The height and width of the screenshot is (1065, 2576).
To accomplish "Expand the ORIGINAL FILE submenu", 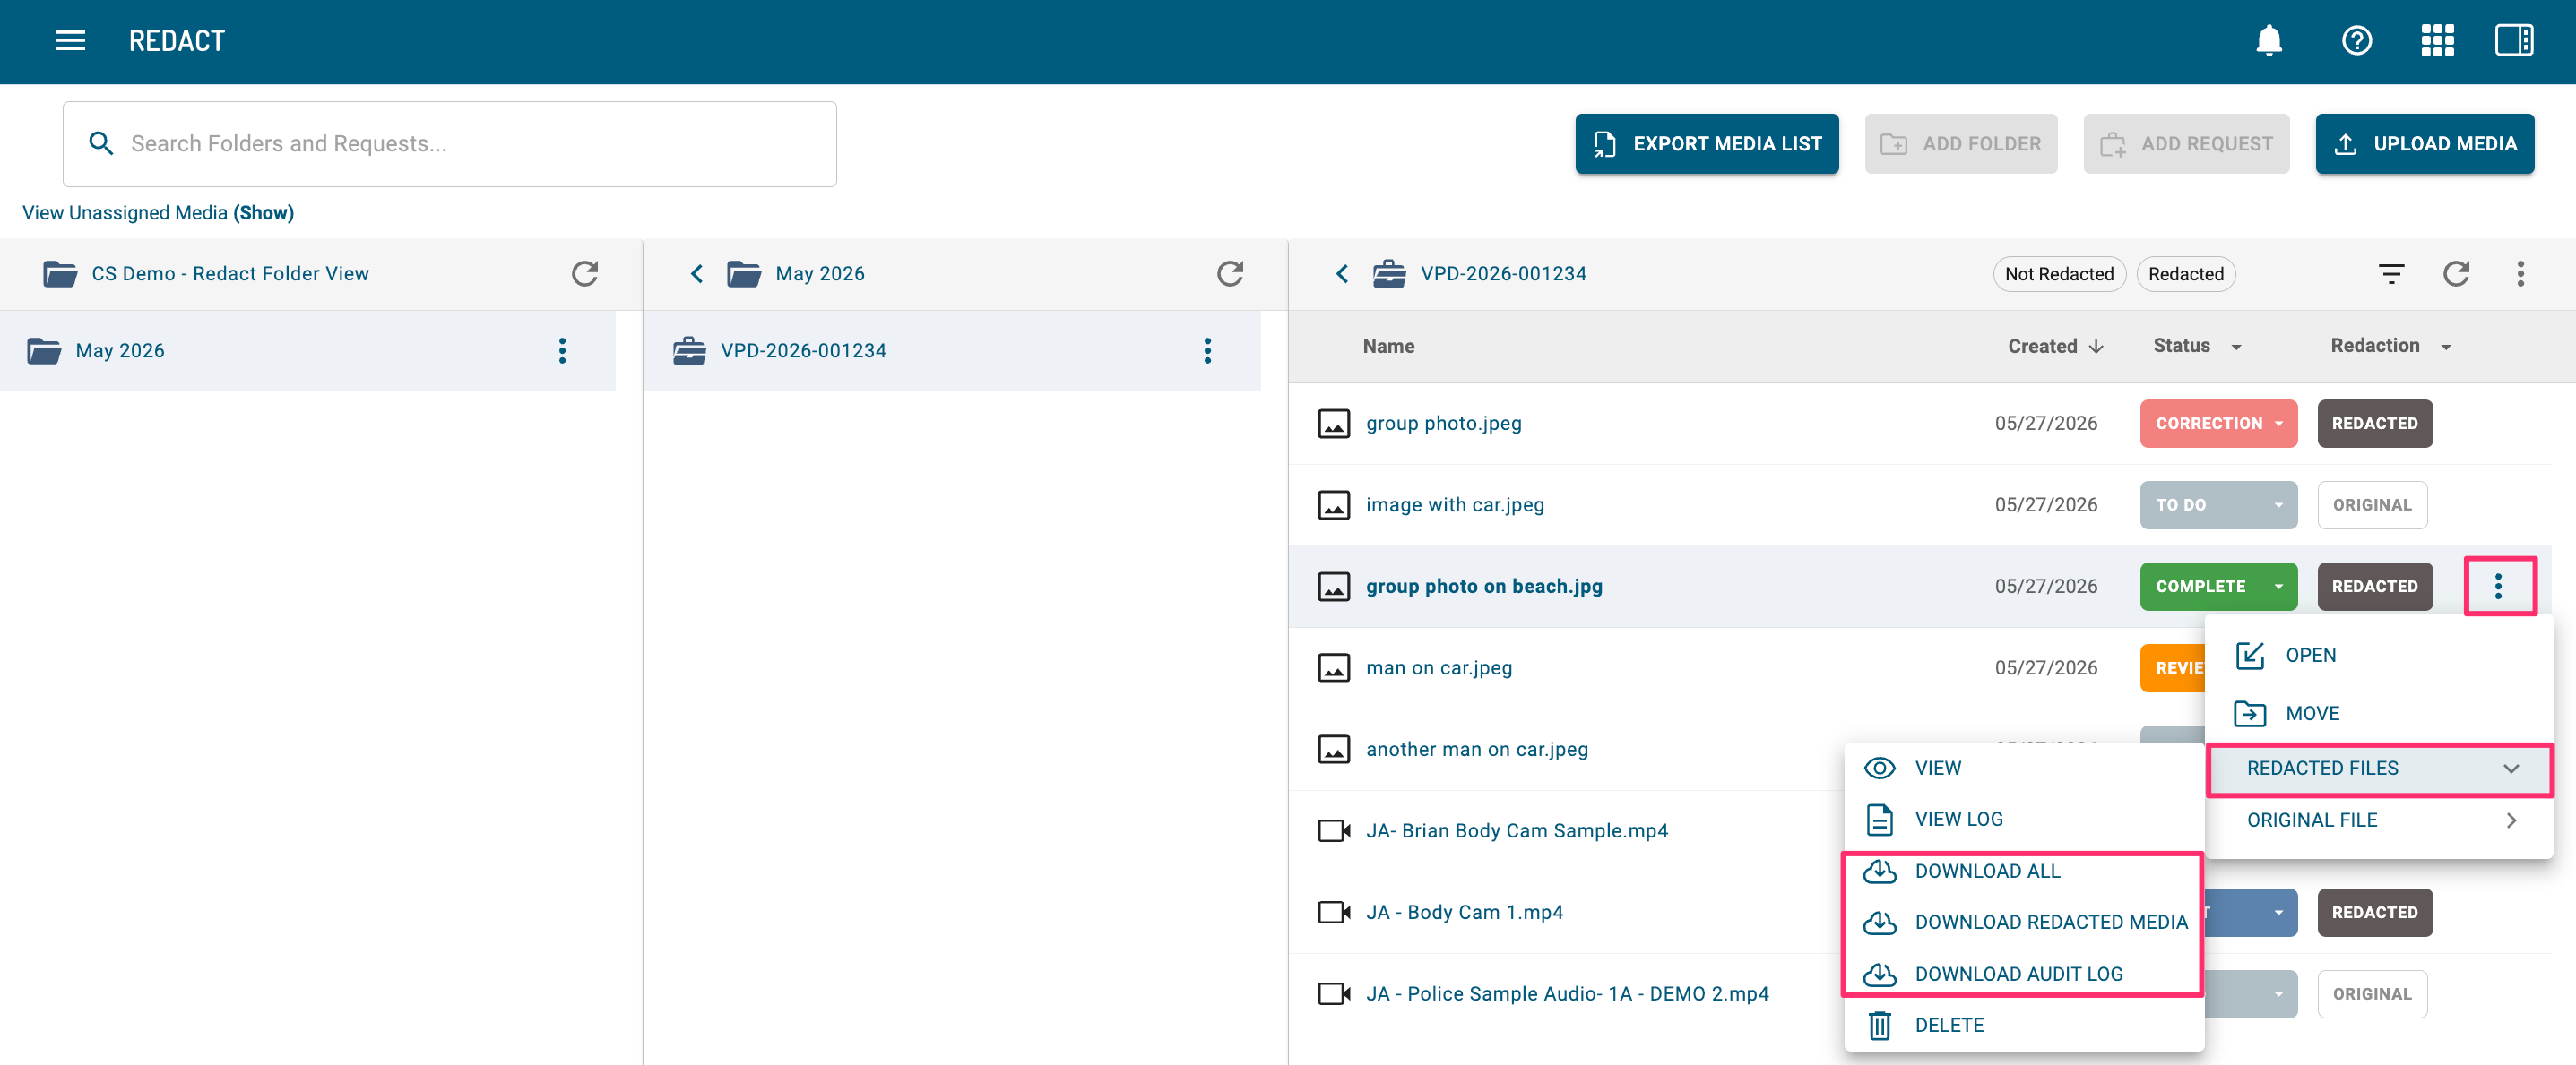I will point(2379,820).
